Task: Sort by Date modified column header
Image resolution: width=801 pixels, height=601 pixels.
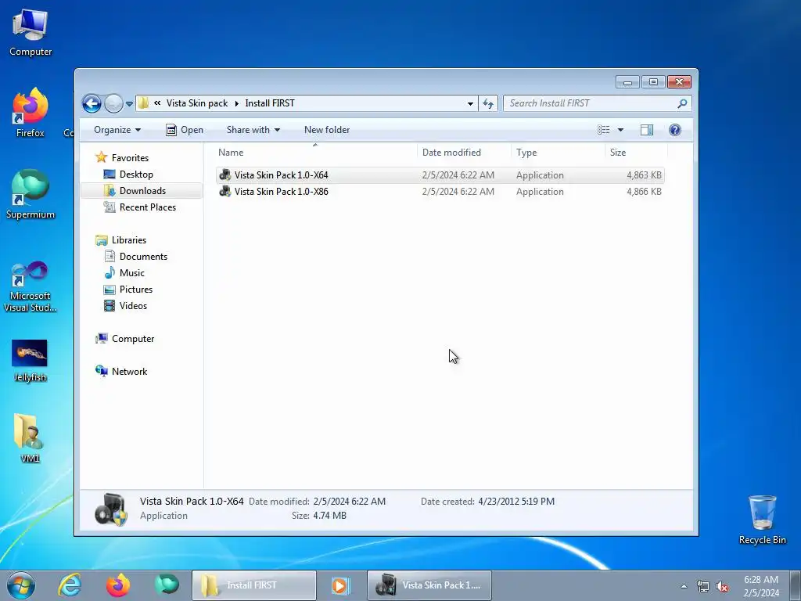Action: coord(464,153)
